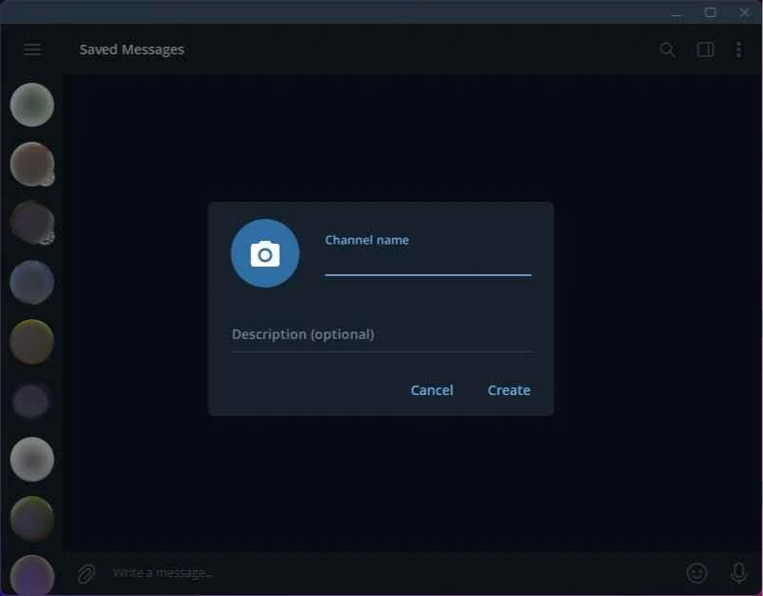
Task: Search in Saved Messages chat
Action: click(668, 50)
